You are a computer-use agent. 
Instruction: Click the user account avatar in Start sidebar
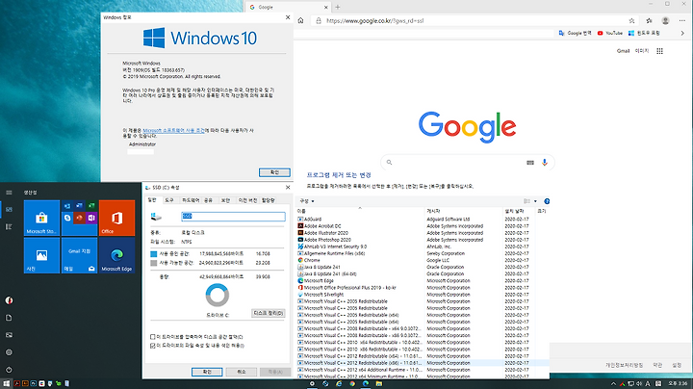point(9,300)
